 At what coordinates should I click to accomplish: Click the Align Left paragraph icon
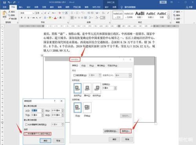72,18
